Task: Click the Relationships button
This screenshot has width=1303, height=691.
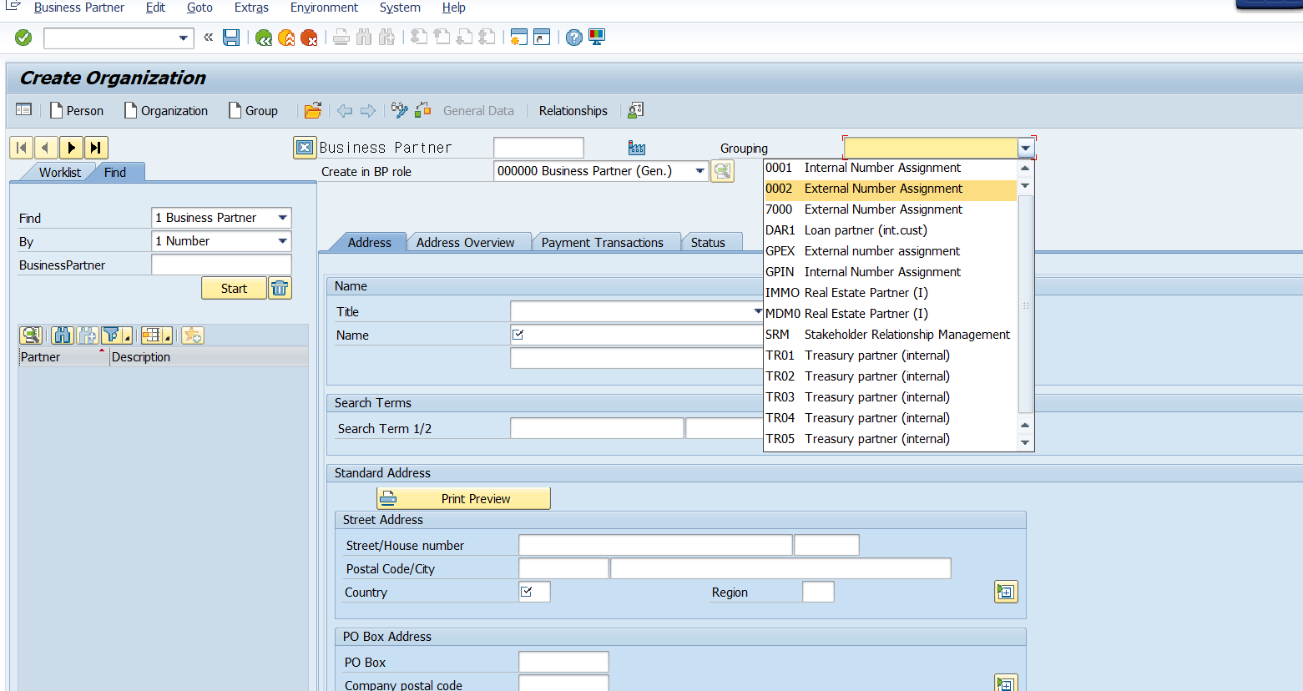Action: [x=573, y=110]
